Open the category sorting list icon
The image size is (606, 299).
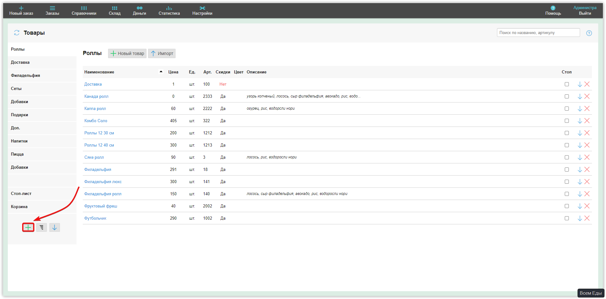coord(42,227)
